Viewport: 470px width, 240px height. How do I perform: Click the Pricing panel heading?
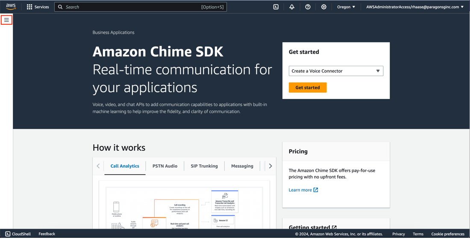[298, 151]
